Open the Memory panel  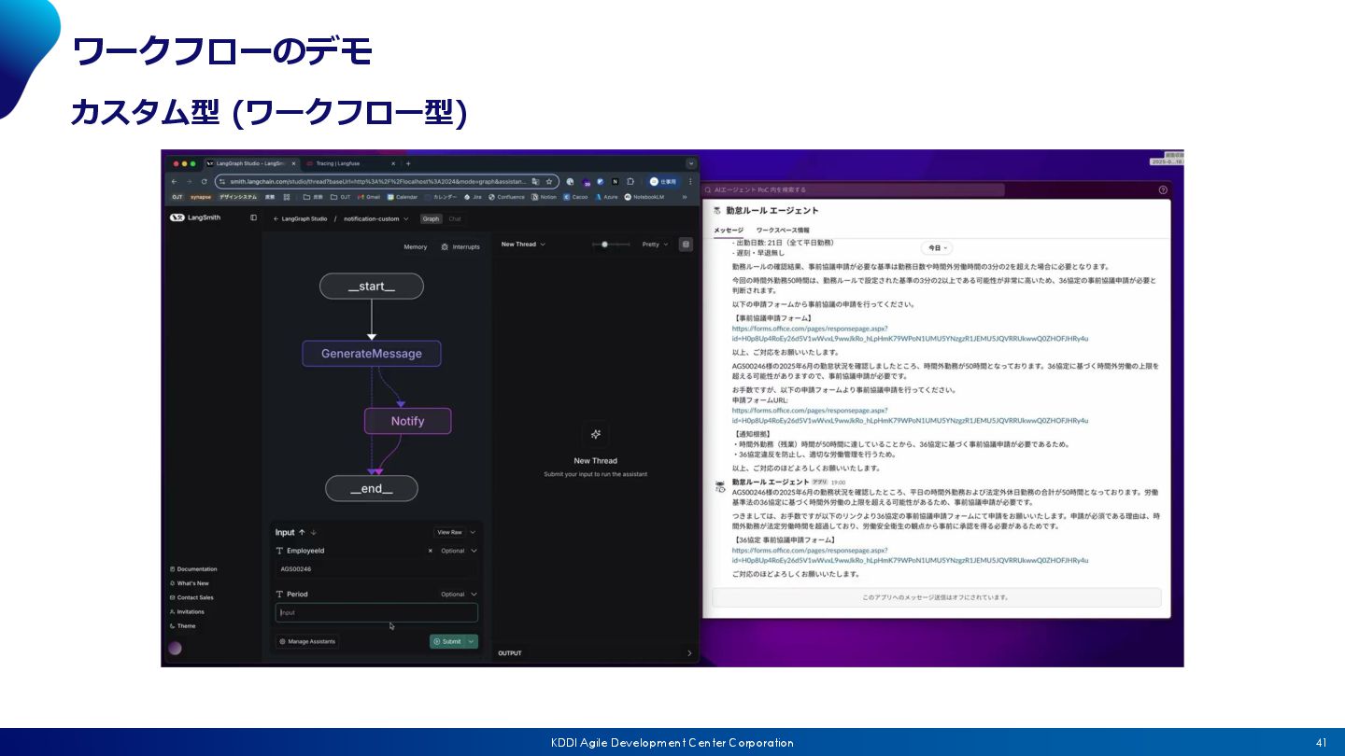(x=415, y=246)
